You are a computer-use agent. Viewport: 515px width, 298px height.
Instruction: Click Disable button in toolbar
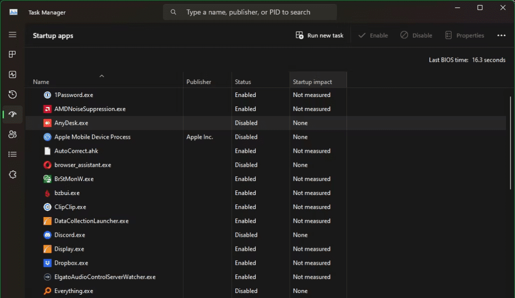(416, 36)
